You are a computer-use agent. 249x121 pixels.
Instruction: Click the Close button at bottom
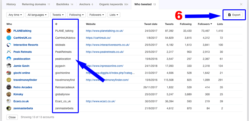12,117
